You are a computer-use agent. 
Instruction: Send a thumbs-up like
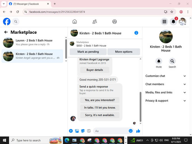(x=138, y=131)
